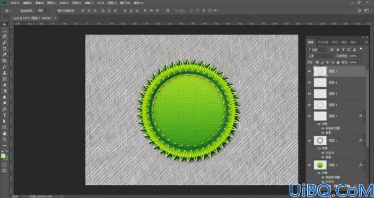The width and height of the screenshot is (374, 198).
Task: Select the Eyedropper tool
Action: pos(5,55)
